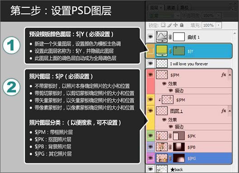Open the 填充 fill percentage arrow
Viewport: 239px width, 173px height.
(219, 25)
